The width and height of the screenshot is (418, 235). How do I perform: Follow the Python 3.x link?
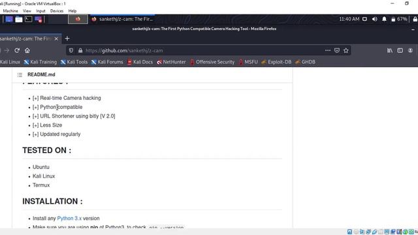[69, 218]
